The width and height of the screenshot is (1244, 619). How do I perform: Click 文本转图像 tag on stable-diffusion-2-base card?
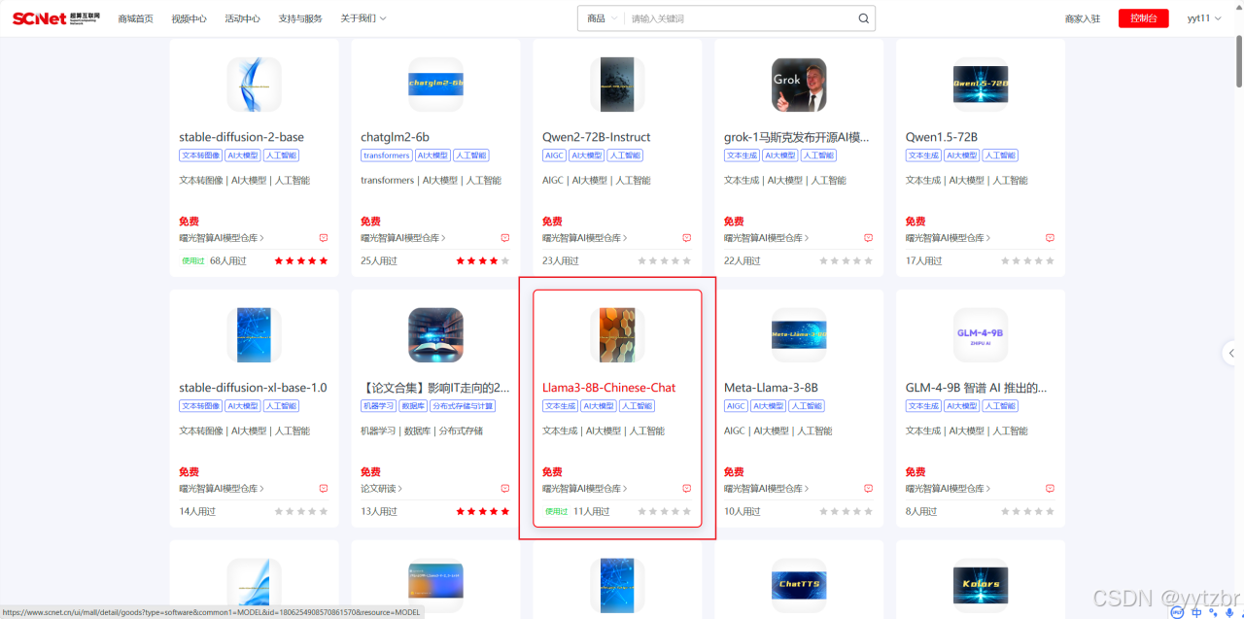[x=201, y=155]
